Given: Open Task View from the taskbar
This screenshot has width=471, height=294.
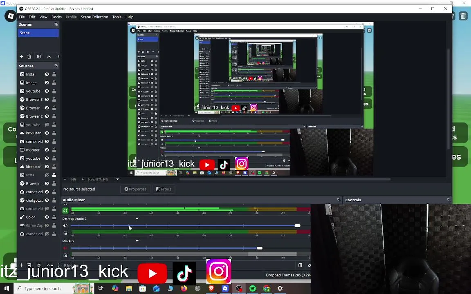Looking at the screenshot, I should 101,288.
